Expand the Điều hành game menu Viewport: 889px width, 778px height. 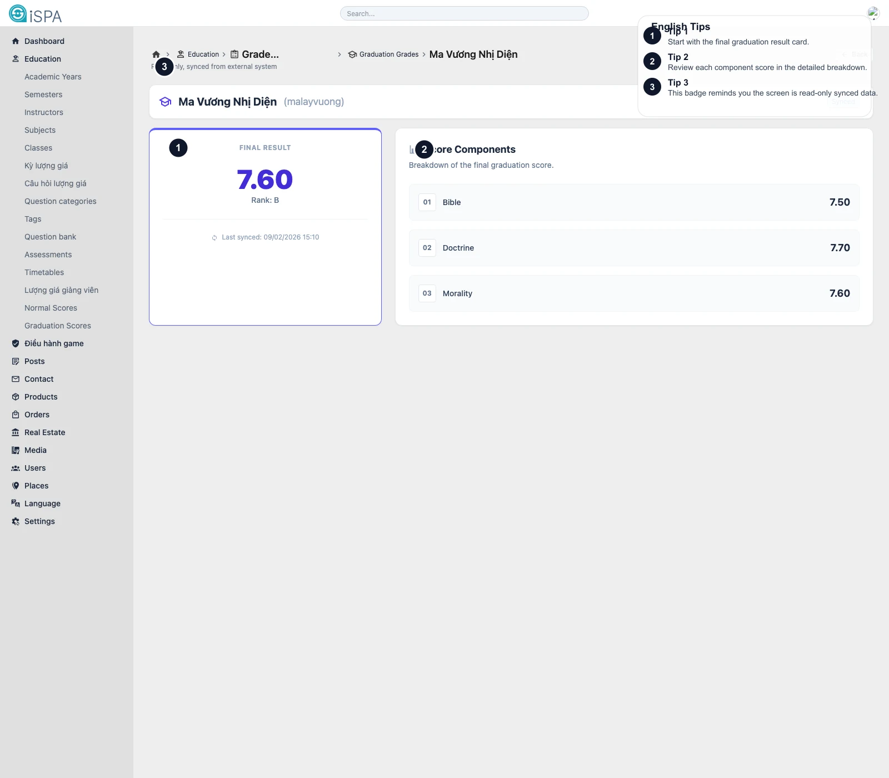54,343
